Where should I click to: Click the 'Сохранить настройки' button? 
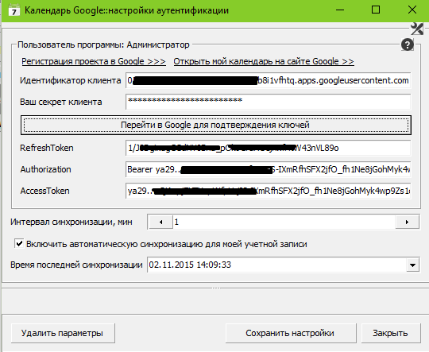291,333
